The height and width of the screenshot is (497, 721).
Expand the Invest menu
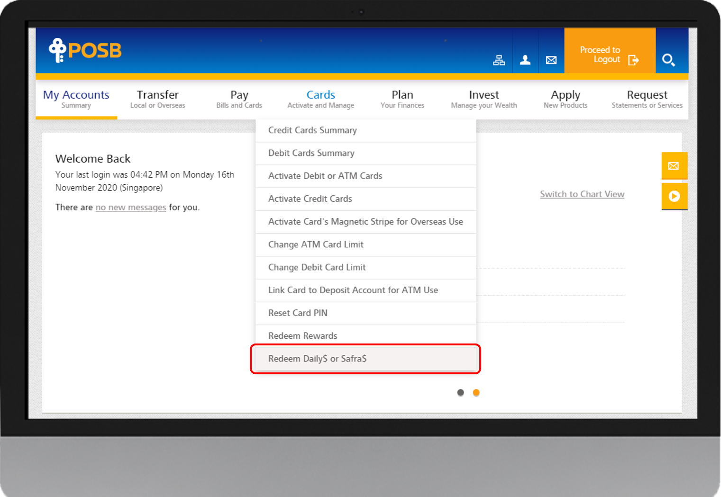484,99
